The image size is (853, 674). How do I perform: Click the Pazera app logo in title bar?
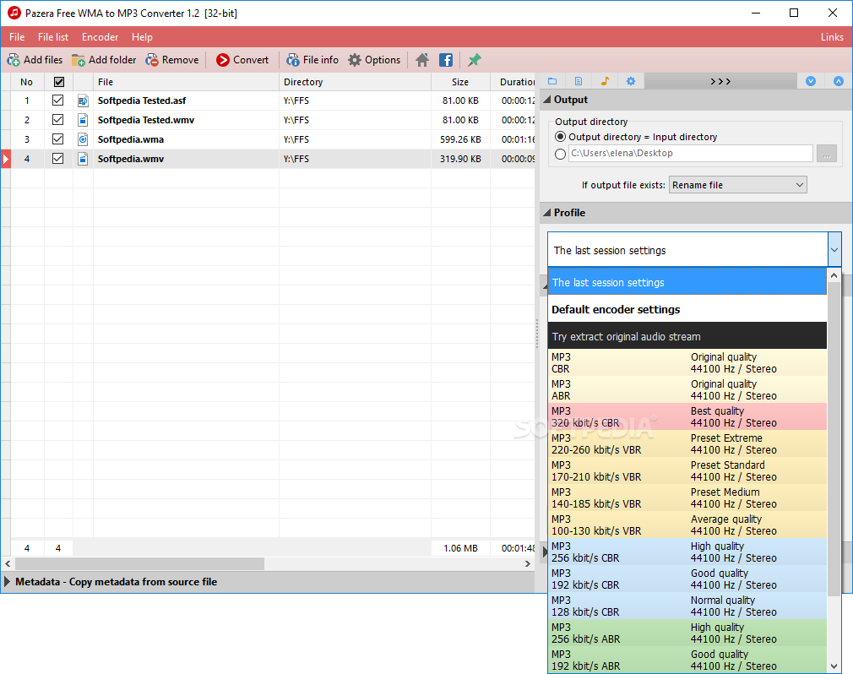point(14,13)
